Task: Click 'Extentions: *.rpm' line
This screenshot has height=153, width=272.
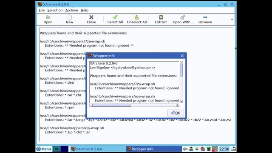Action: pos(59,108)
